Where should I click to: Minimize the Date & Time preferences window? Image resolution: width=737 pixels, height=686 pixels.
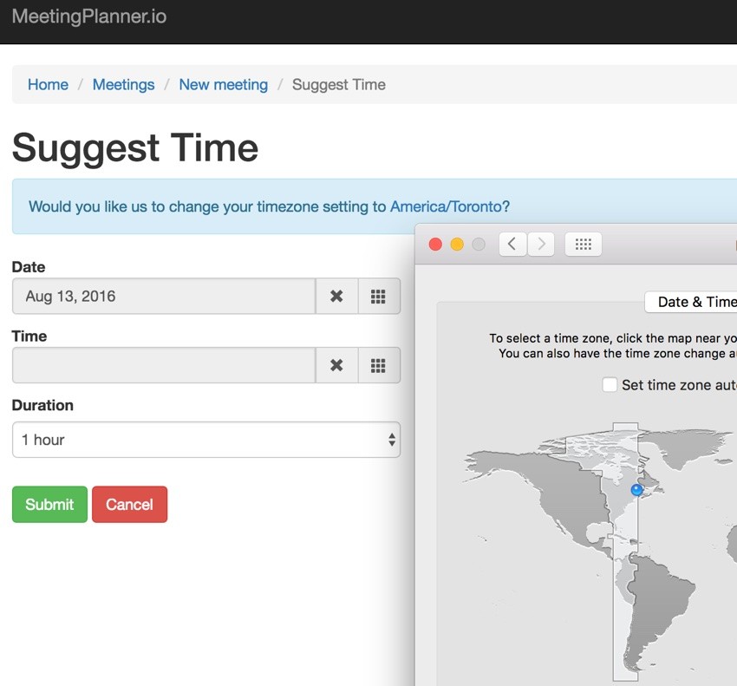(x=457, y=245)
